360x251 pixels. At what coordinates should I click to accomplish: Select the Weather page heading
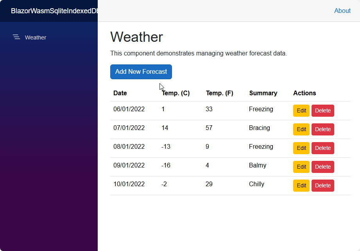(x=136, y=37)
